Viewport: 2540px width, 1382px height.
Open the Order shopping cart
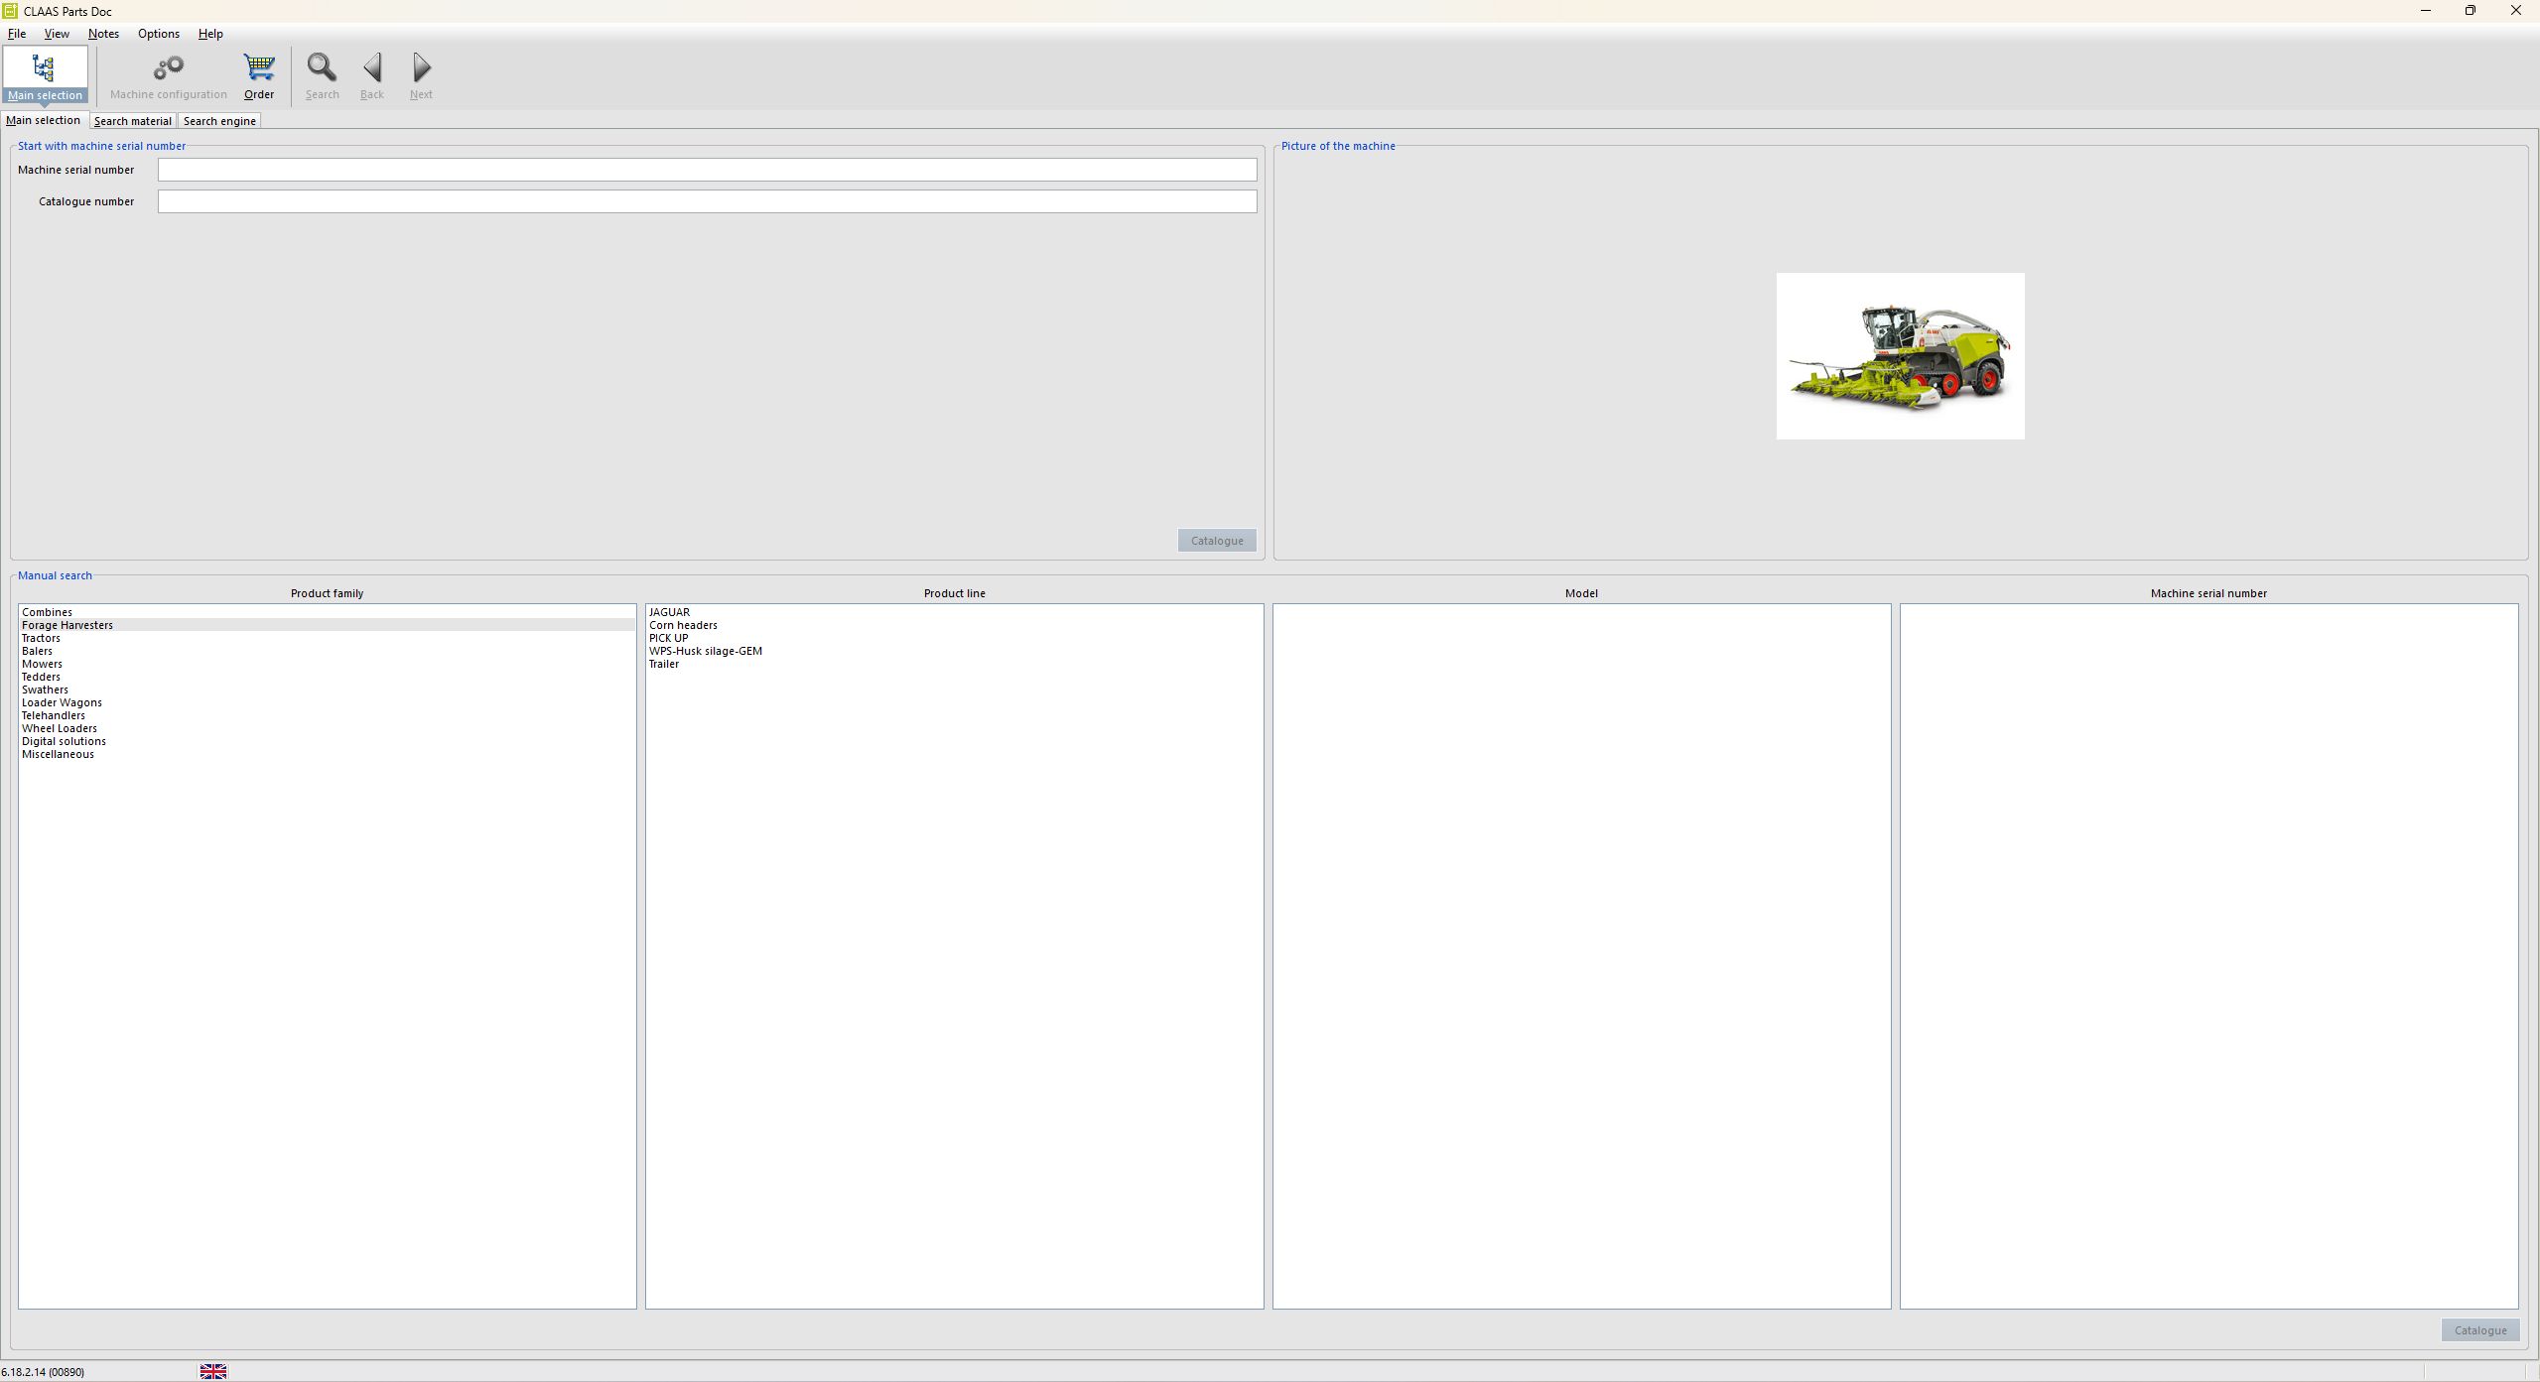tap(259, 68)
